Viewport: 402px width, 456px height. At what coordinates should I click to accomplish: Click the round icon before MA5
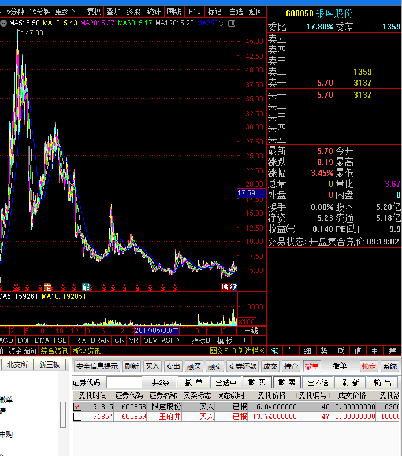pyautogui.click(x=3, y=23)
